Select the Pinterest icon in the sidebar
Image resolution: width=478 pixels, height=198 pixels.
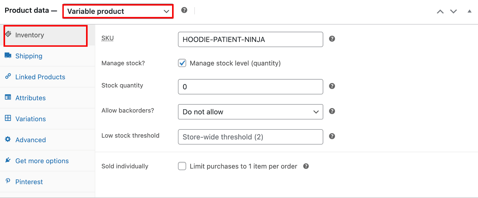point(8,182)
